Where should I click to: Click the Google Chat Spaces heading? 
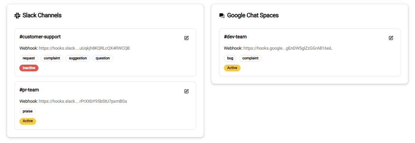tap(253, 16)
